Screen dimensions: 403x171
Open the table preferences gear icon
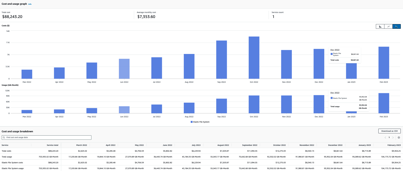tap(398, 138)
